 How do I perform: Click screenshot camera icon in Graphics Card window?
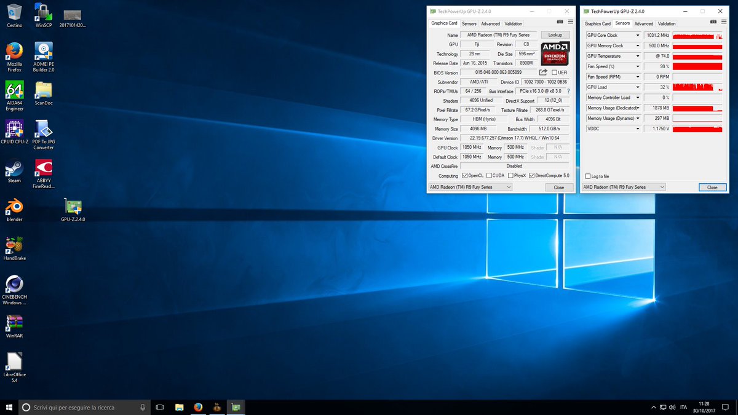click(x=560, y=22)
